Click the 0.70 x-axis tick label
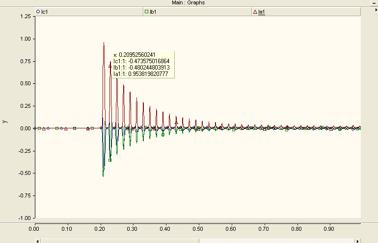The height and width of the screenshot is (243, 378). click(x=264, y=229)
